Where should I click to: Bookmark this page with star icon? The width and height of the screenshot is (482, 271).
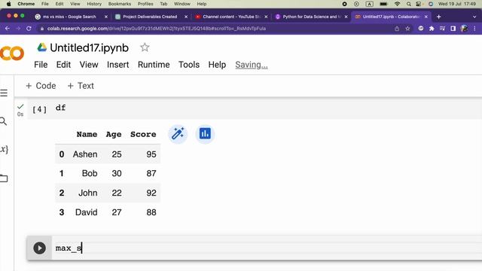tap(407, 29)
